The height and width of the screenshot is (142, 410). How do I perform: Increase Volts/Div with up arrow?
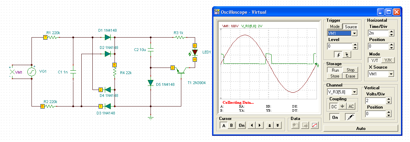point(389,99)
